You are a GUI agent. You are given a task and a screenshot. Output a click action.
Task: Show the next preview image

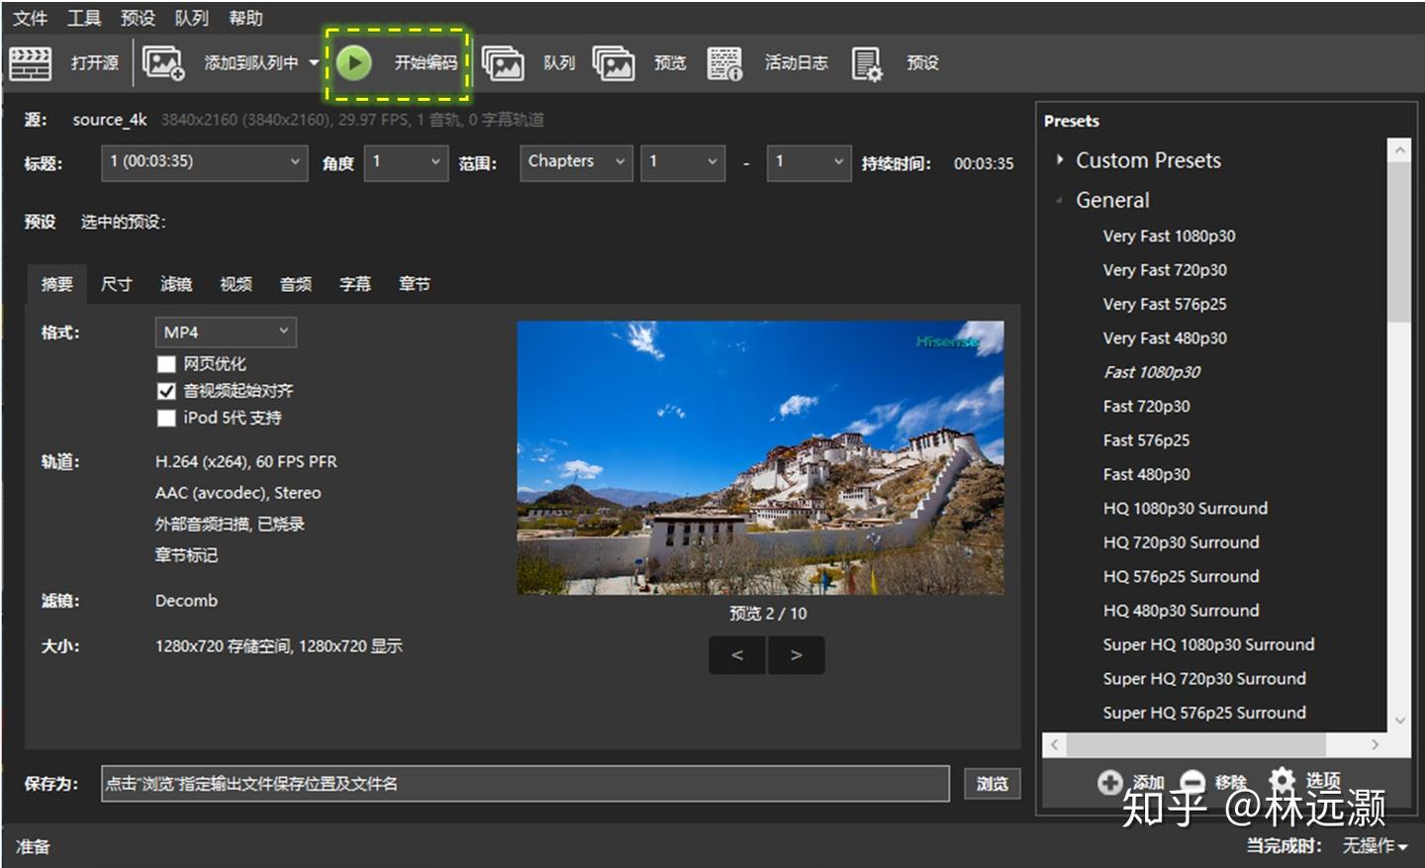797,655
